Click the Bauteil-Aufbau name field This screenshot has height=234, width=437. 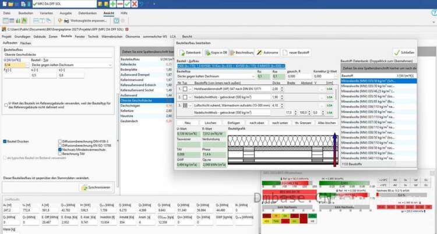tap(231, 66)
